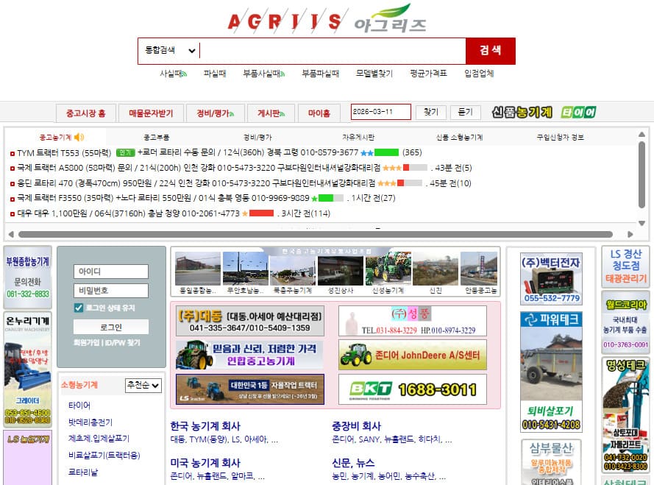The height and width of the screenshot is (485, 654).
Task: Click the 인기 badge on the TYM T553 listing
Action: point(124,152)
